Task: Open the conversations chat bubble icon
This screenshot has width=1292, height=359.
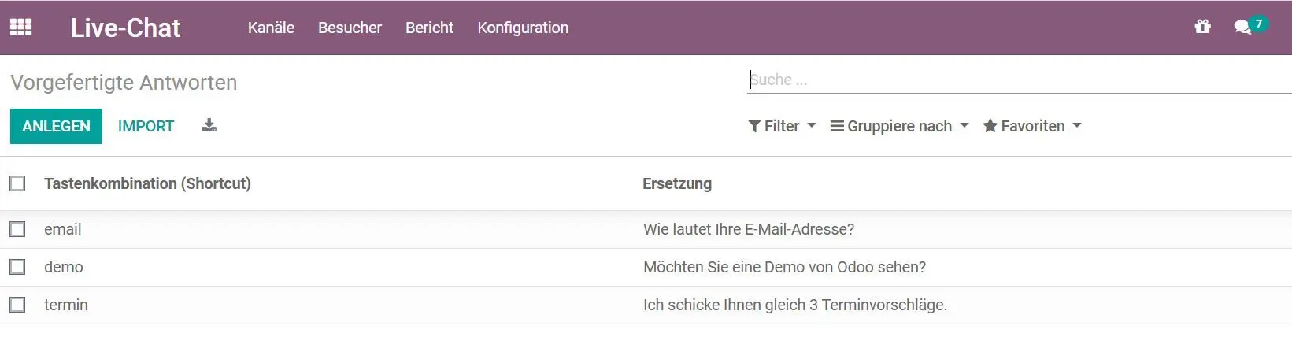Action: pyautogui.click(x=1242, y=28)
